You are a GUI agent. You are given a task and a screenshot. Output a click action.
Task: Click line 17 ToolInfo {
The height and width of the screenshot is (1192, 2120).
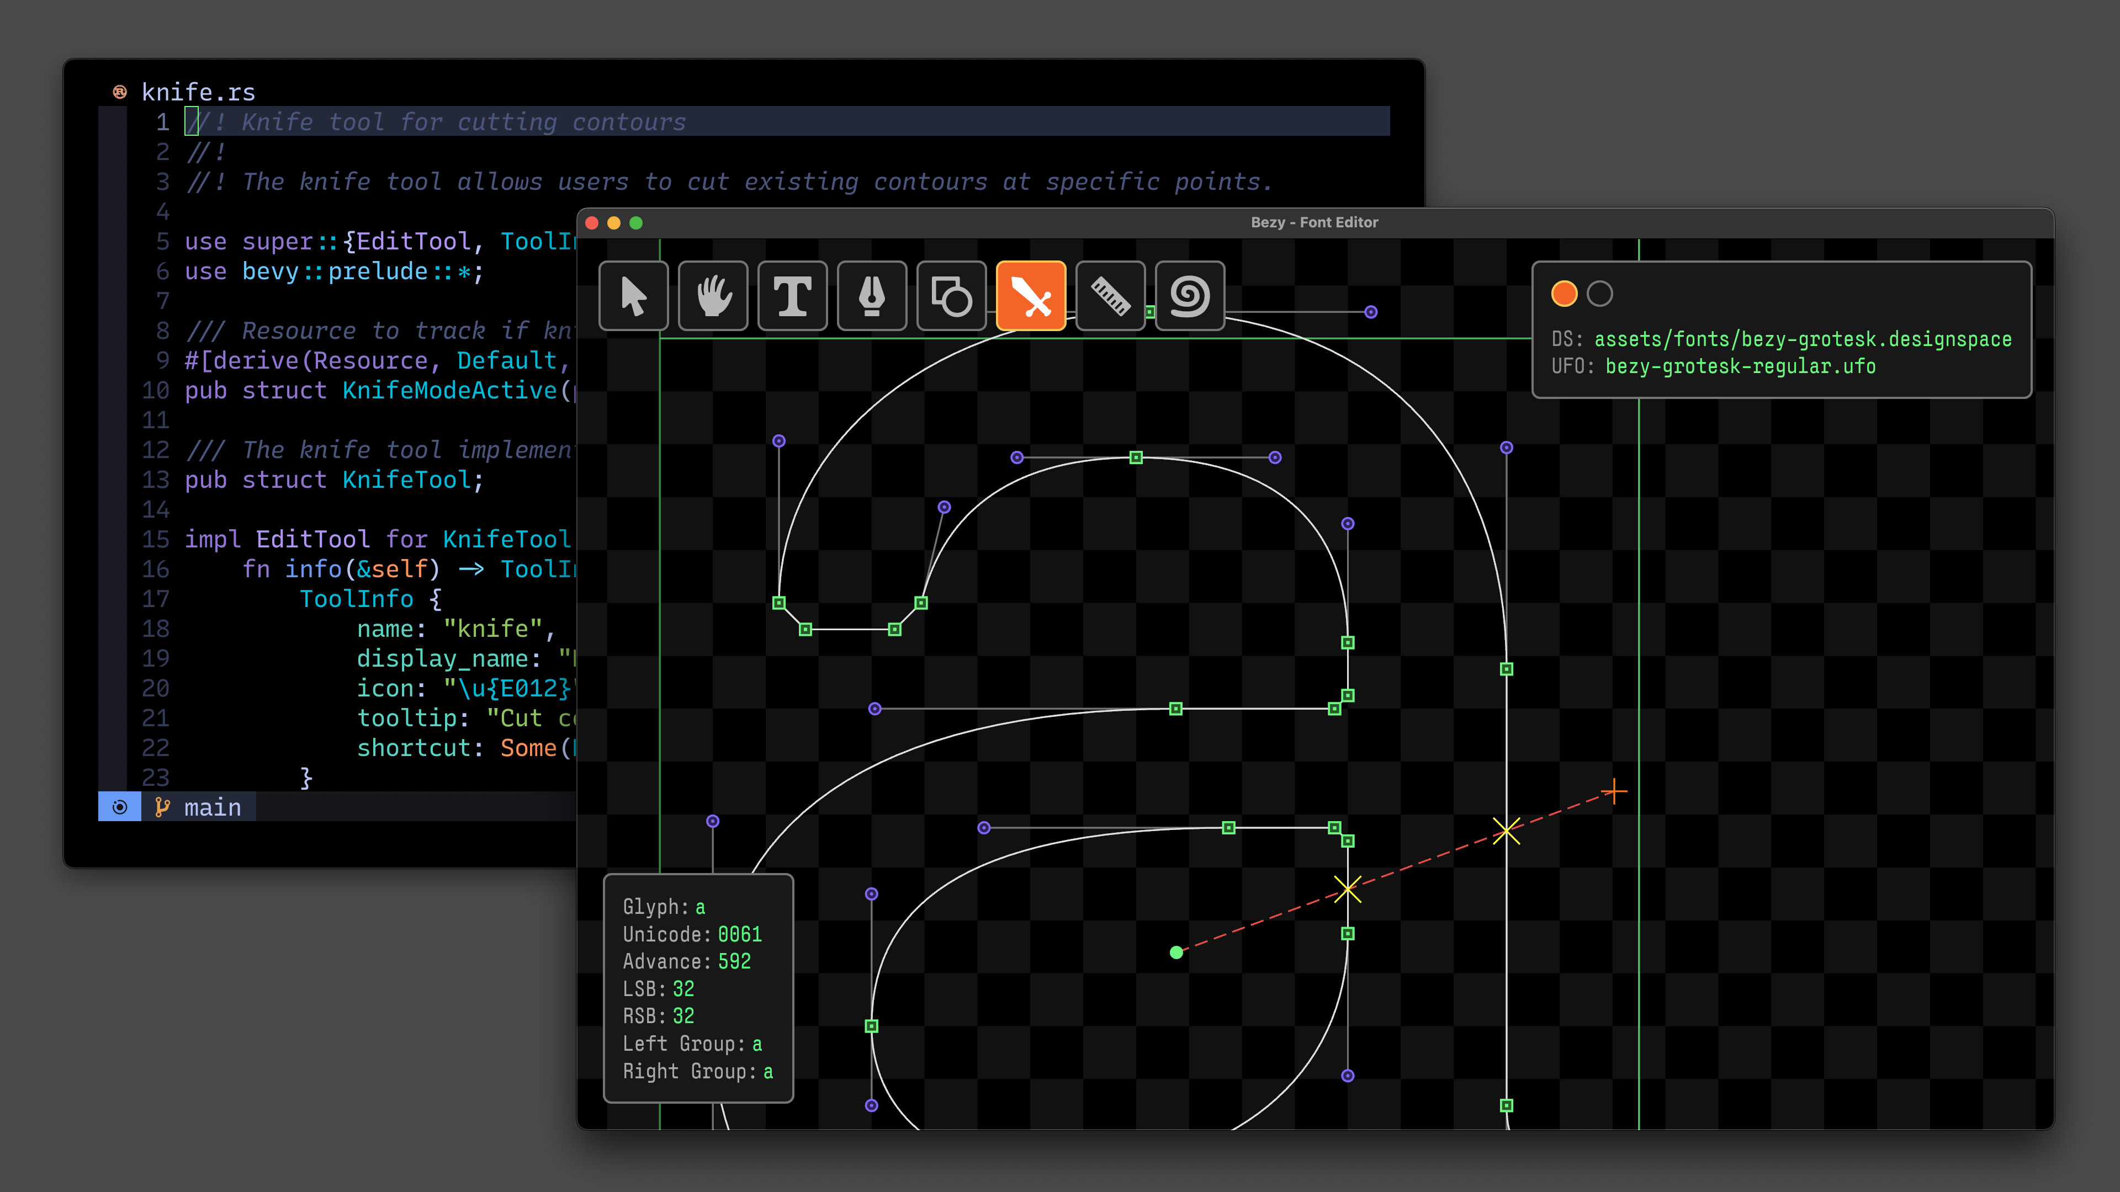click(370, 599)
